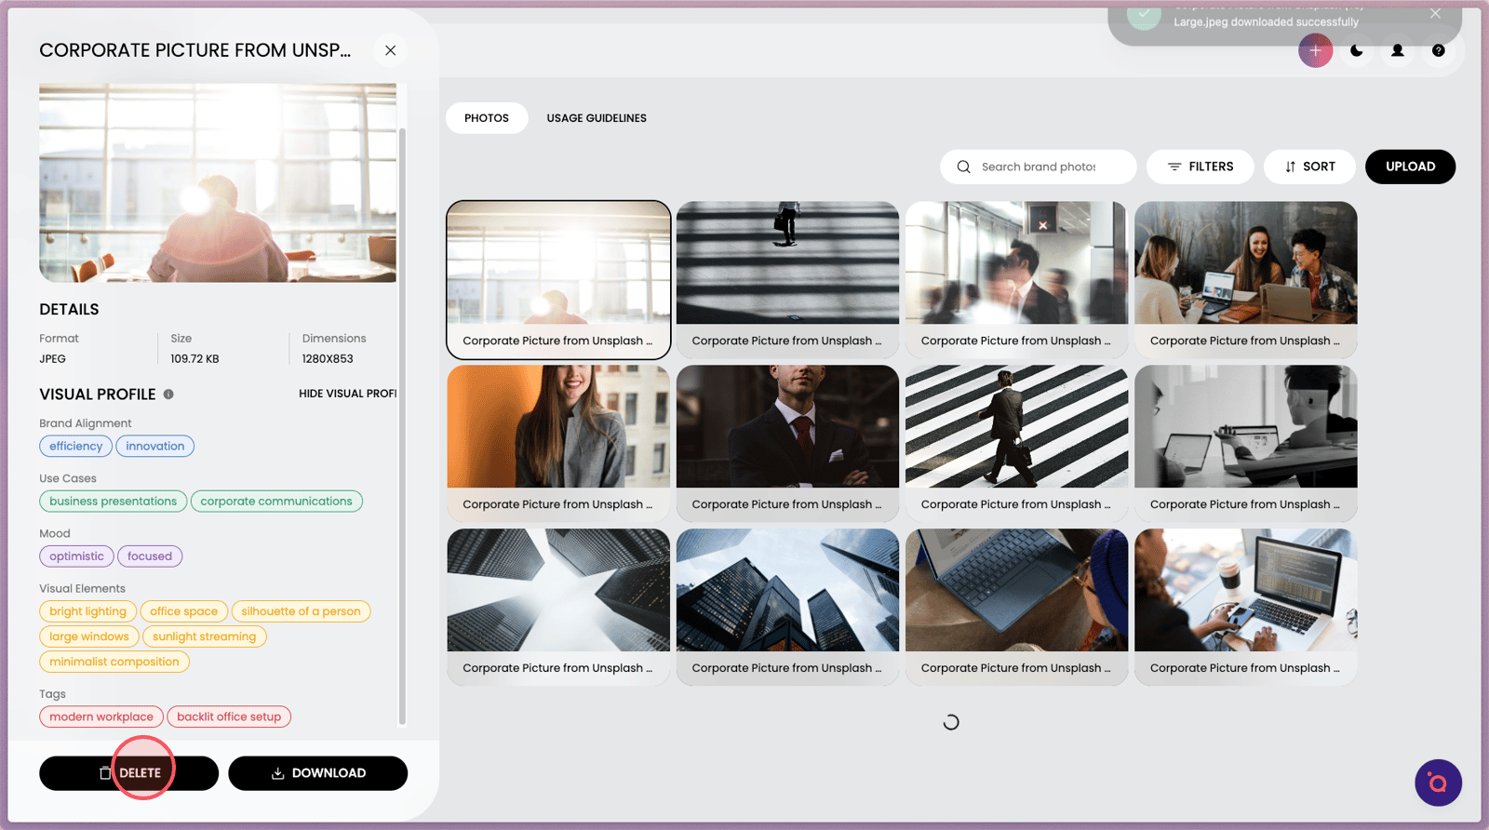Select the smiling woman orange wall photo
Image resolution: width=1489 pixels, height=830 pixels.
pos(558,427)
